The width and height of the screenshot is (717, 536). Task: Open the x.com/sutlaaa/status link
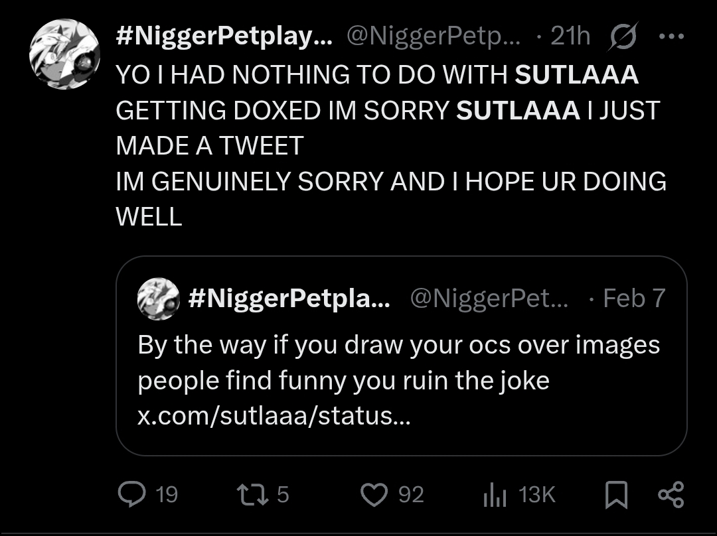tap(274, 416)
